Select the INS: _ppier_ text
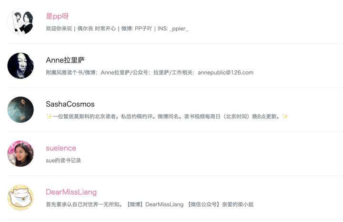 pos(173,29)
